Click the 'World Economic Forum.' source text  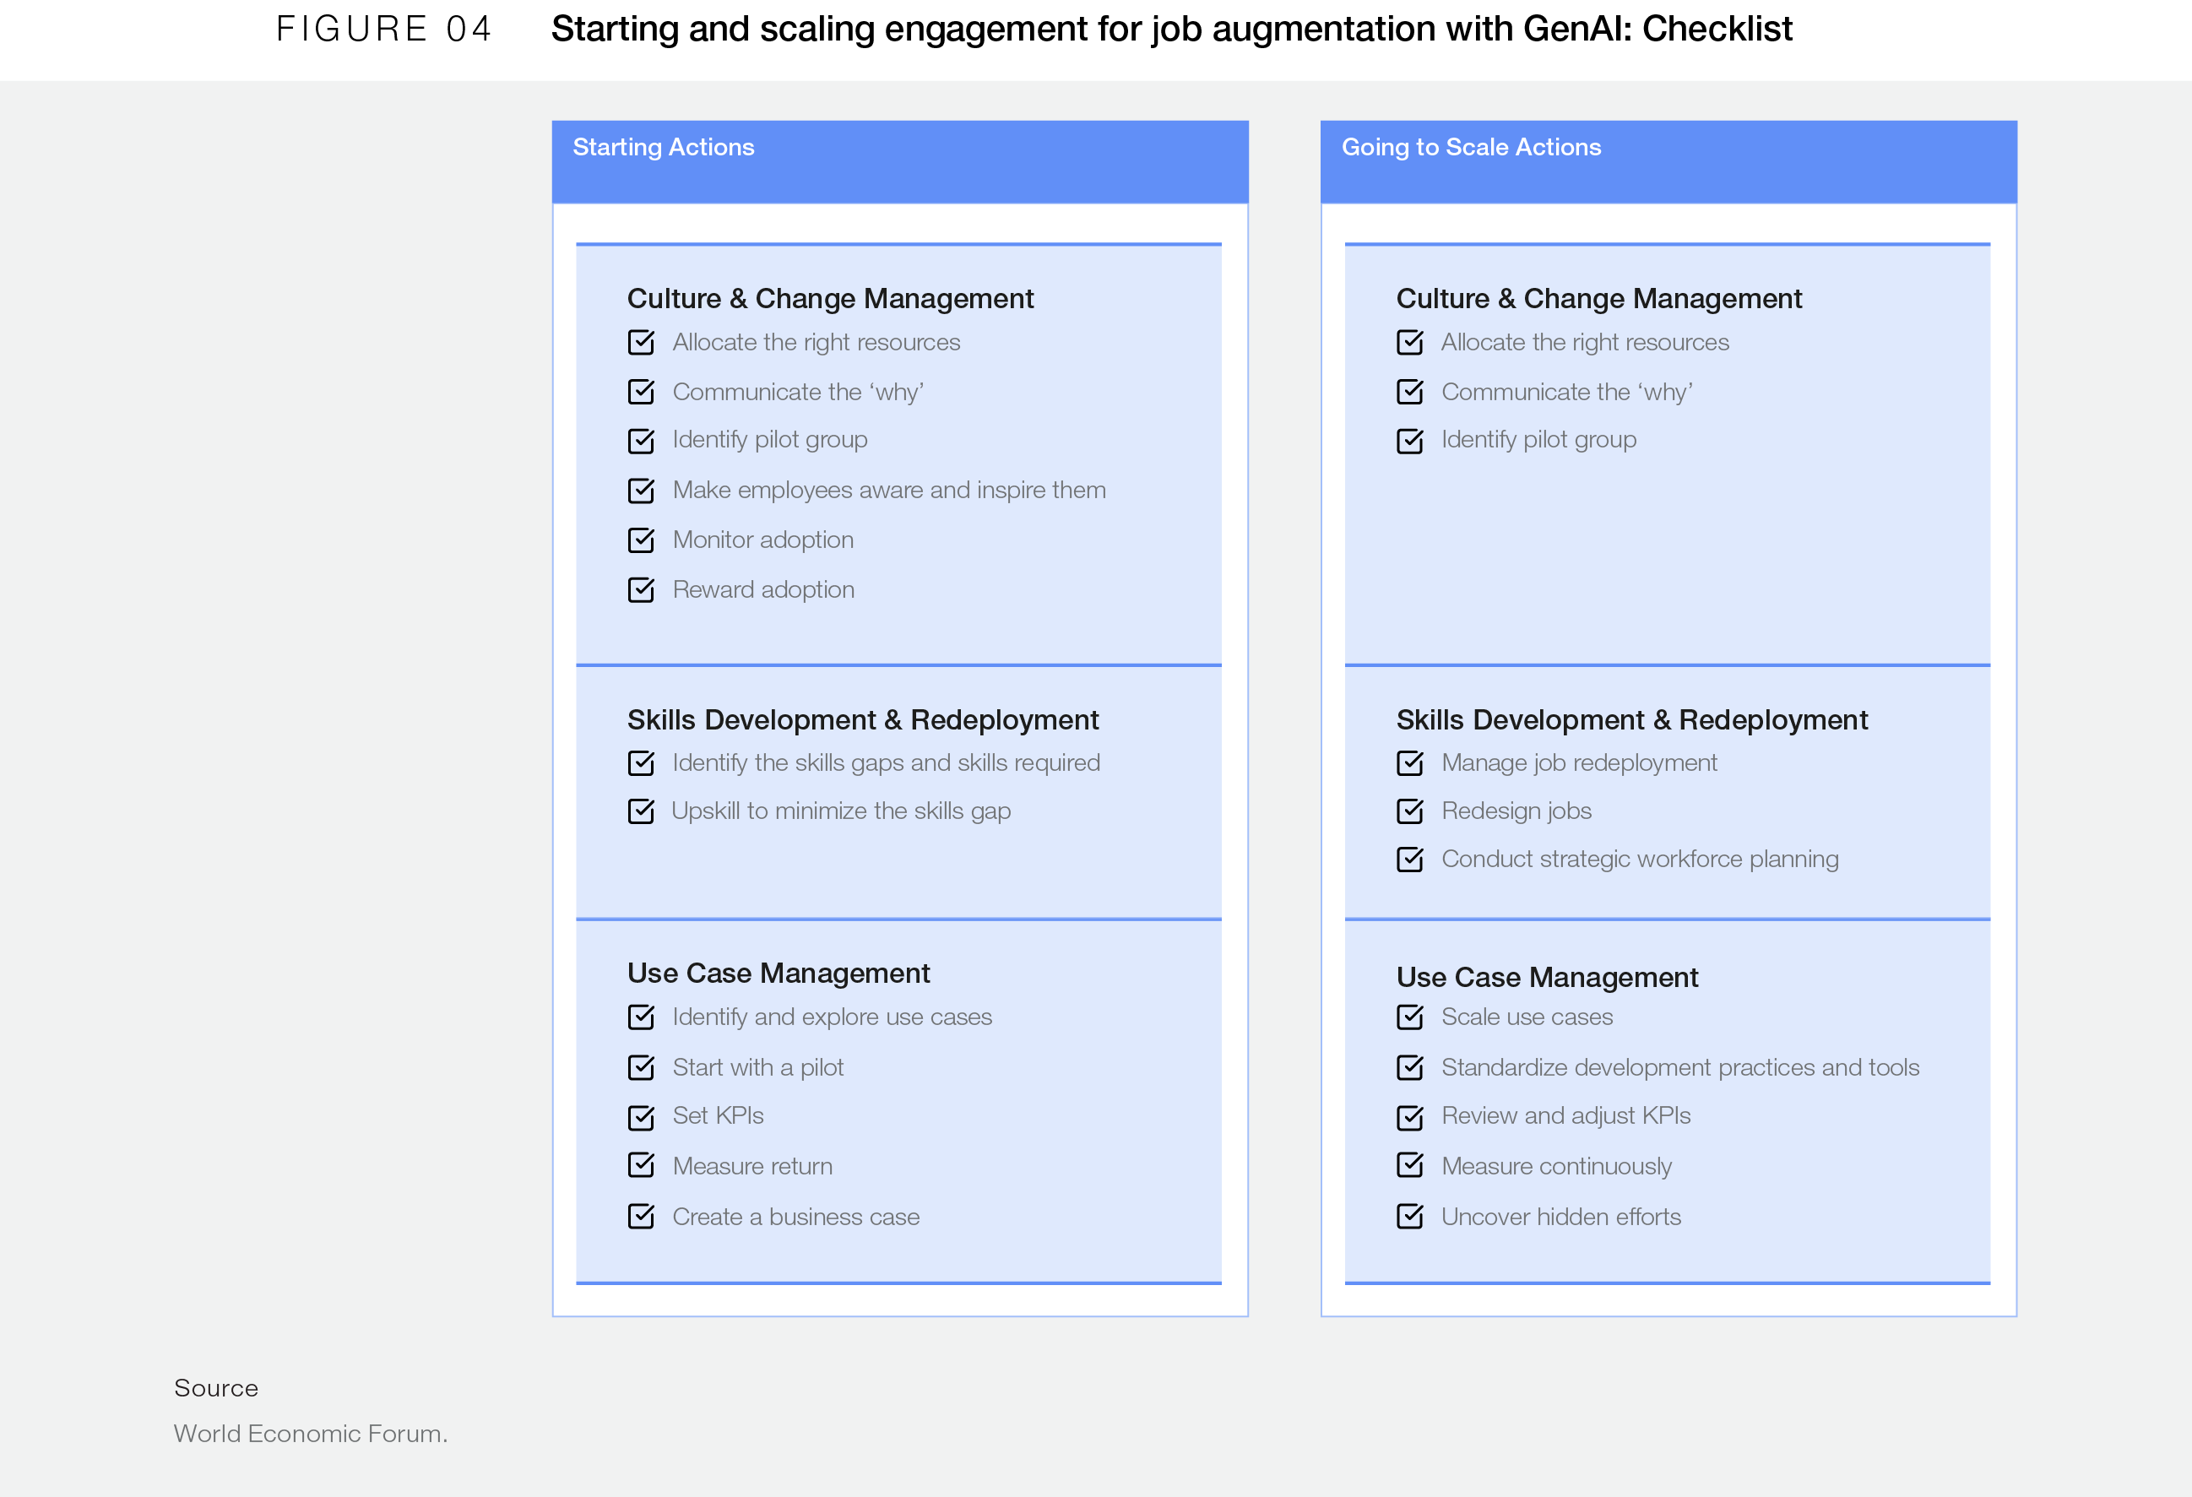click(x=311, y=1433)
